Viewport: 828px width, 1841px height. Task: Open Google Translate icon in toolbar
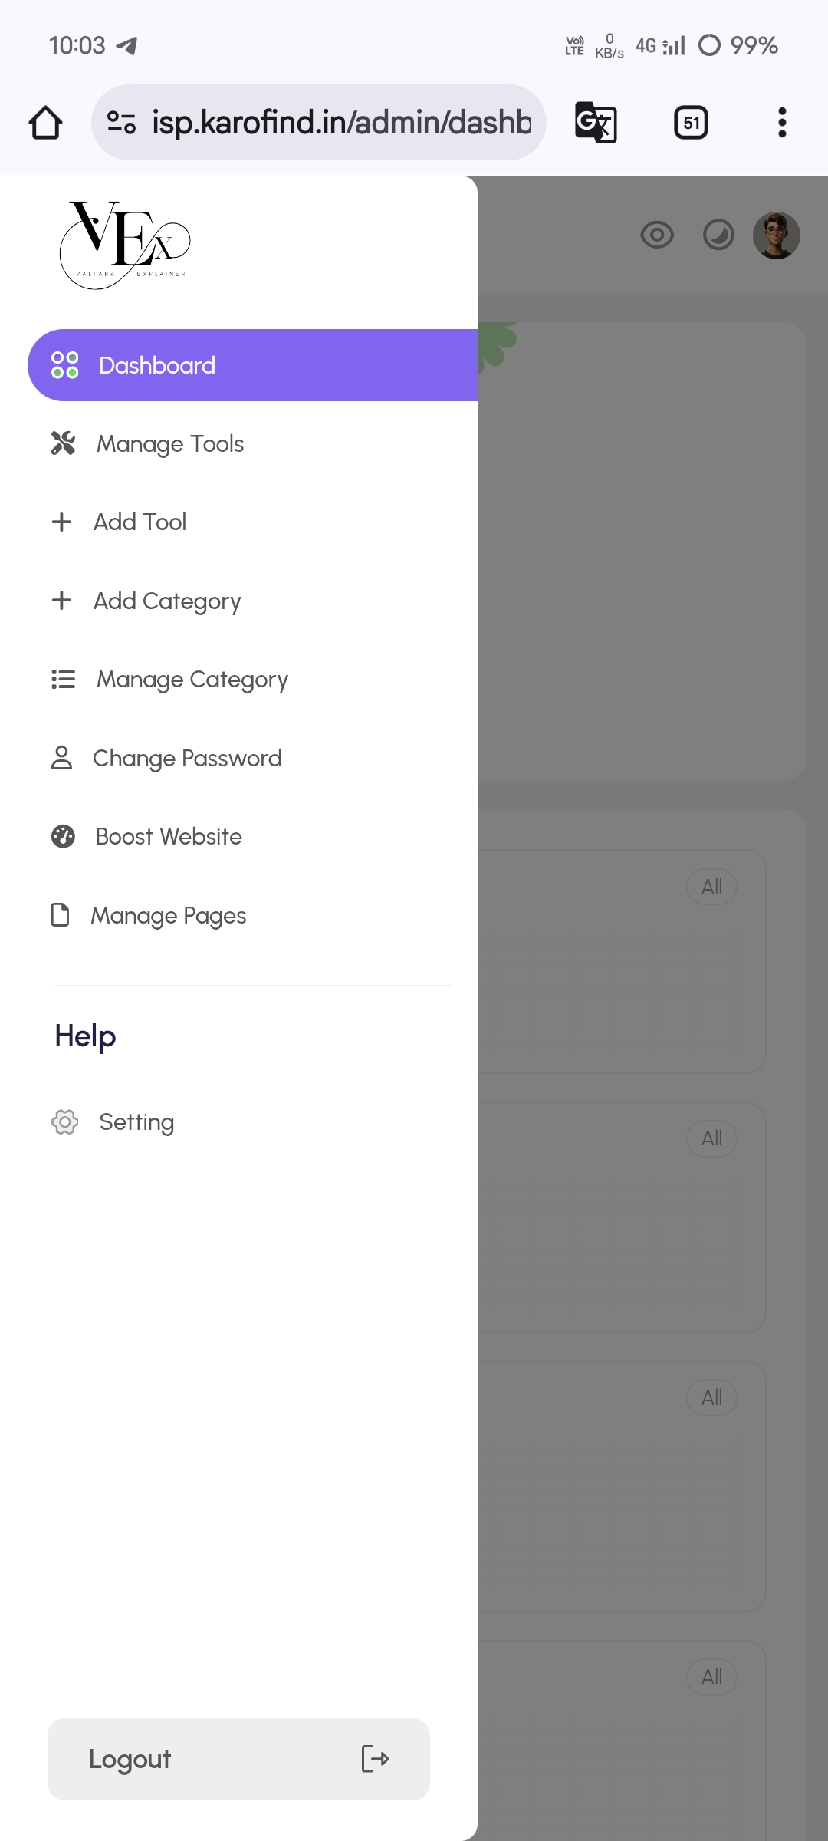point(596,123)
